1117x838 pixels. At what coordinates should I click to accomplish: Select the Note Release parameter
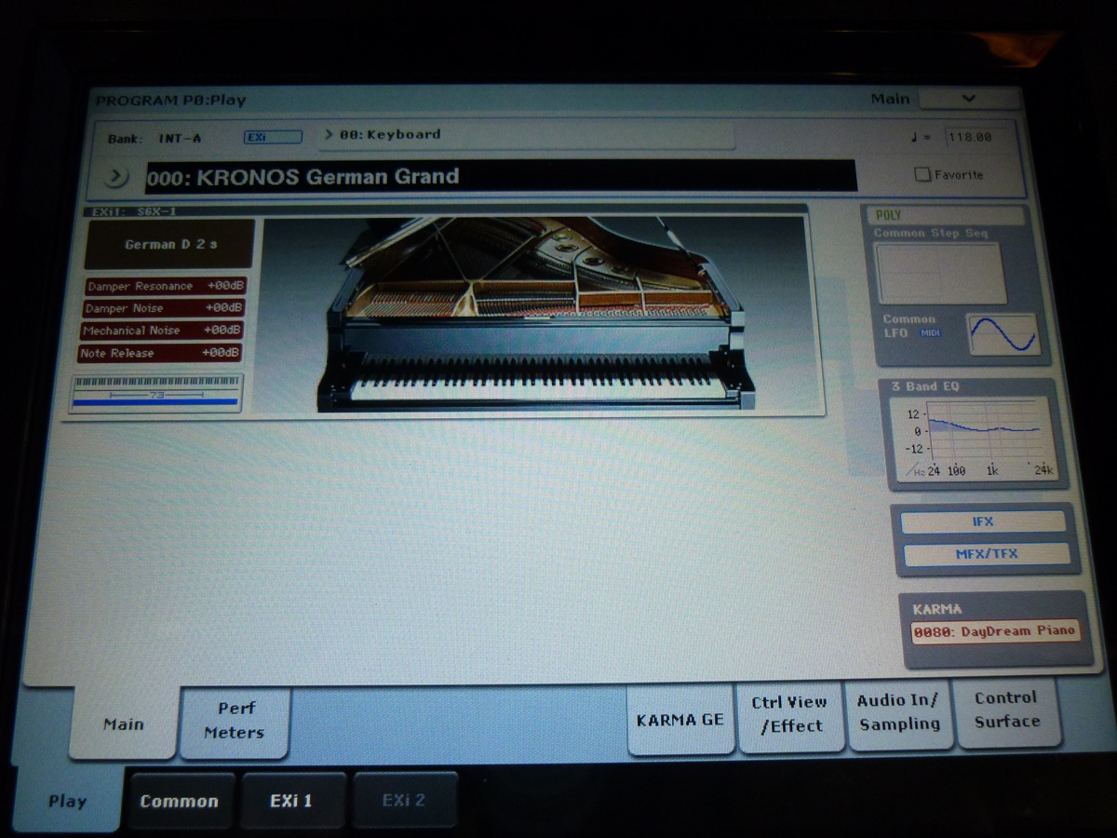[x=161, y=354]
